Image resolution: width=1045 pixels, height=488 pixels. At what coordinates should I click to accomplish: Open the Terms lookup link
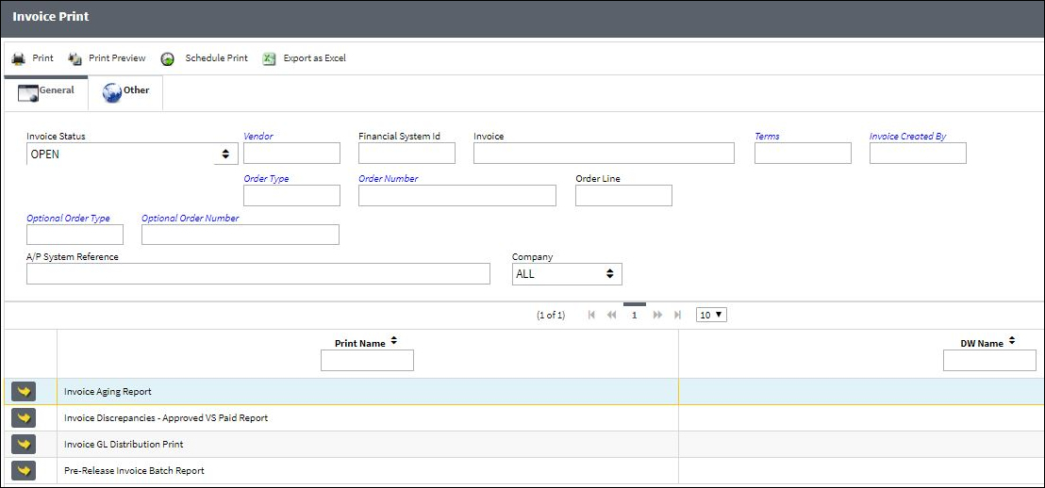pyautogui.click(x=767, y=136)
